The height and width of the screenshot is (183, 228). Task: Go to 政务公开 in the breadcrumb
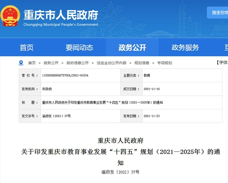pos(51,63)
